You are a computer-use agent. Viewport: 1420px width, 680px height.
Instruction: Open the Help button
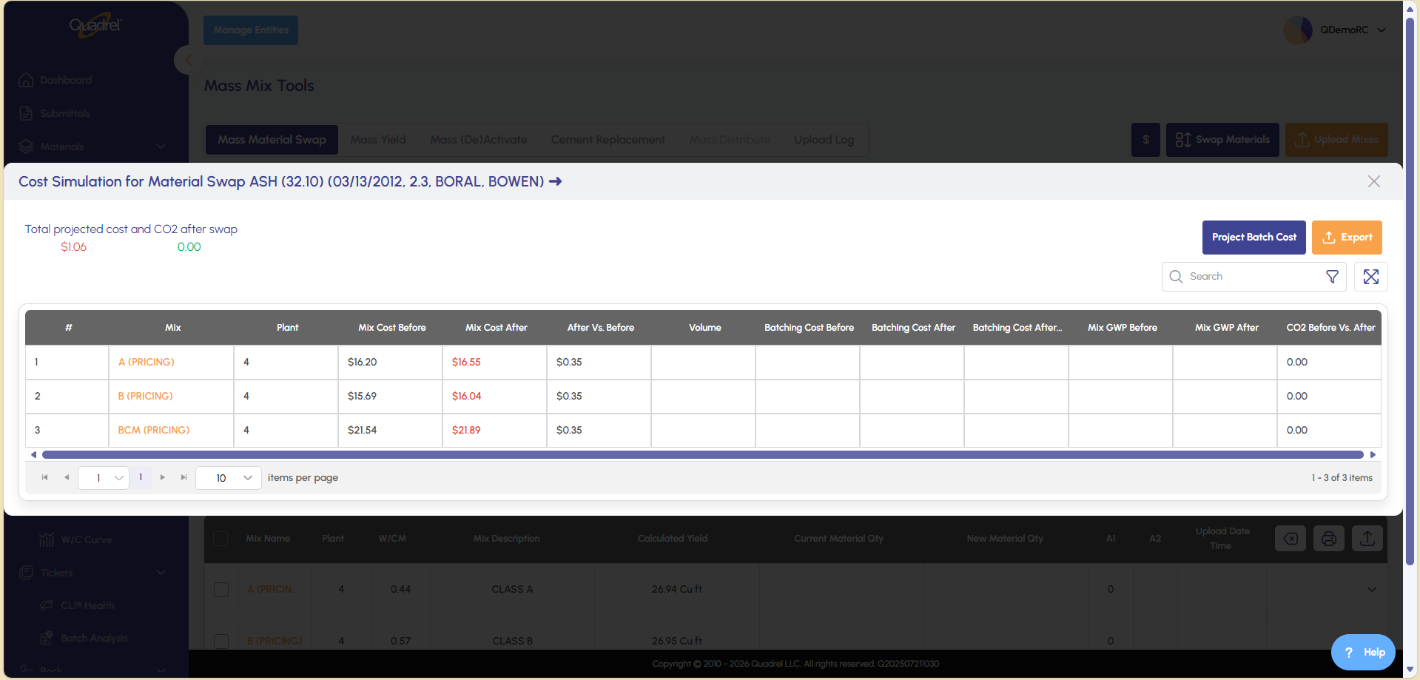tap(1363, 652)
